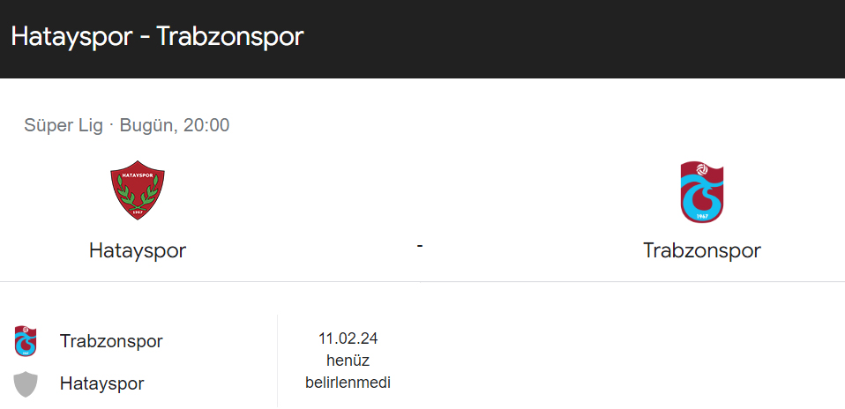
Task: Click horizontal separator line below the scoreboard
Action: tap(422, 282)
